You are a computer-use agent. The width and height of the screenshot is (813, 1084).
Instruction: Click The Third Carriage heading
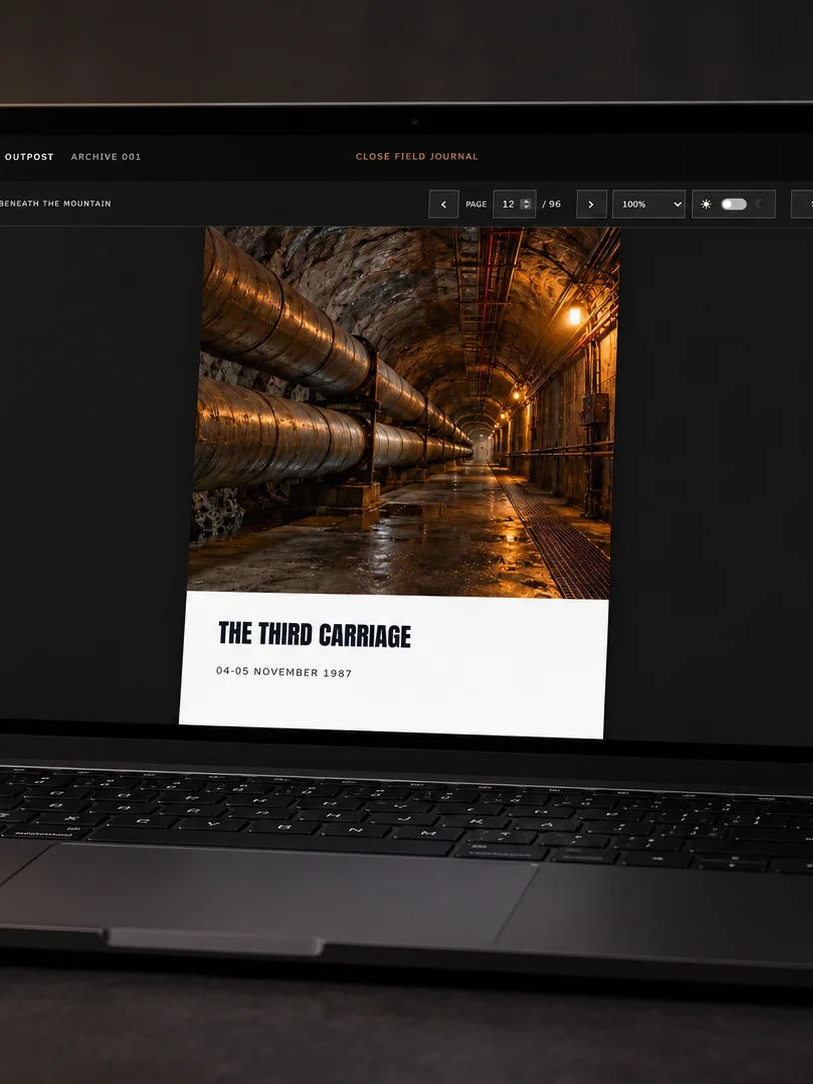point(315,634)
